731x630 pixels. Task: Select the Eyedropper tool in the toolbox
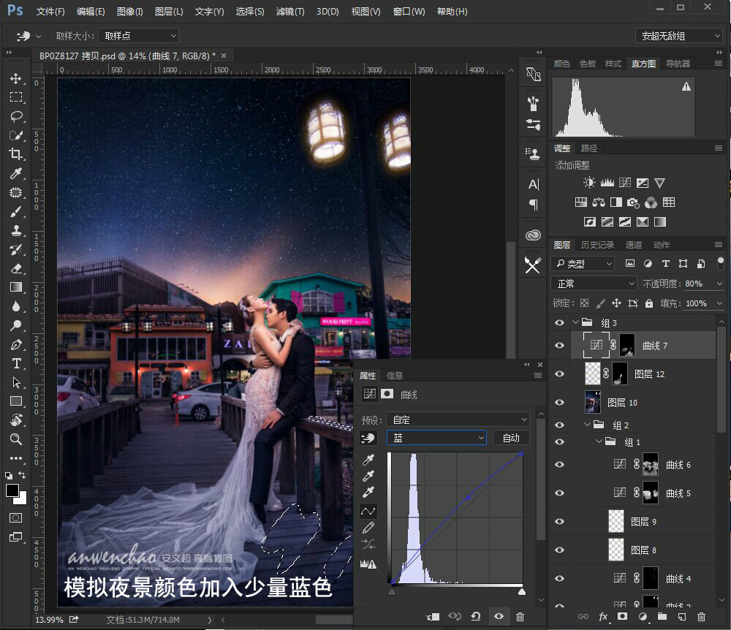16,173
